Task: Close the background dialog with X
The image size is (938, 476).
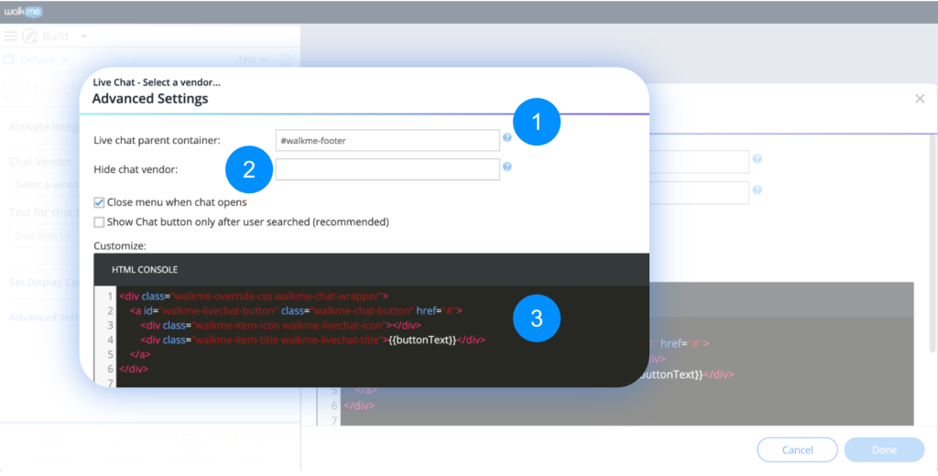Action: (920, 99)
